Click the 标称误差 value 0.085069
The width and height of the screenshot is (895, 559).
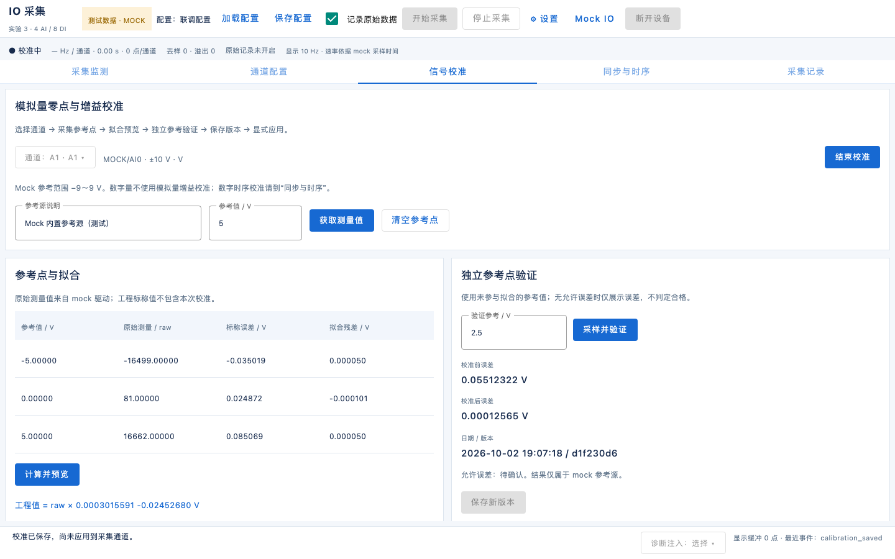245,437
